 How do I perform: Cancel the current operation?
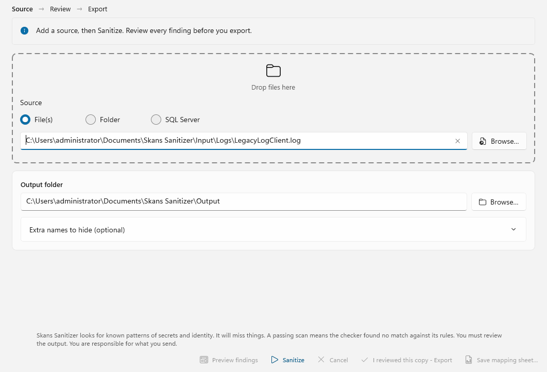[332, 360]
